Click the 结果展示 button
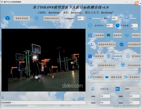 click(x=136, y=35)
